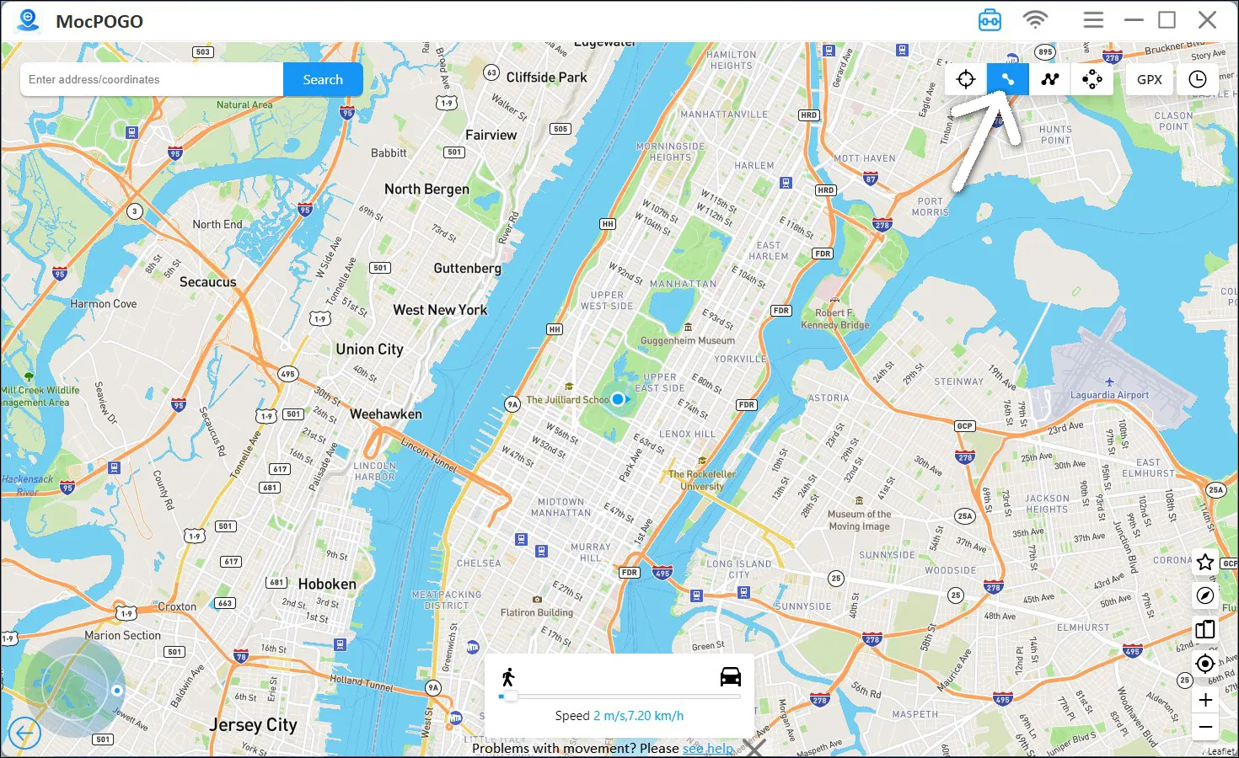
Task: Zoom in with the plus button
Action: [1205, 700]
